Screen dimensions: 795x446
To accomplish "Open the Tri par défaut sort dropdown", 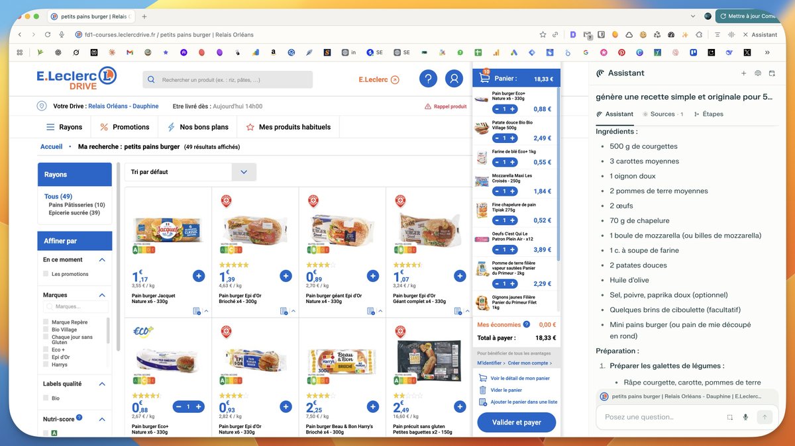I will [190, 172].
